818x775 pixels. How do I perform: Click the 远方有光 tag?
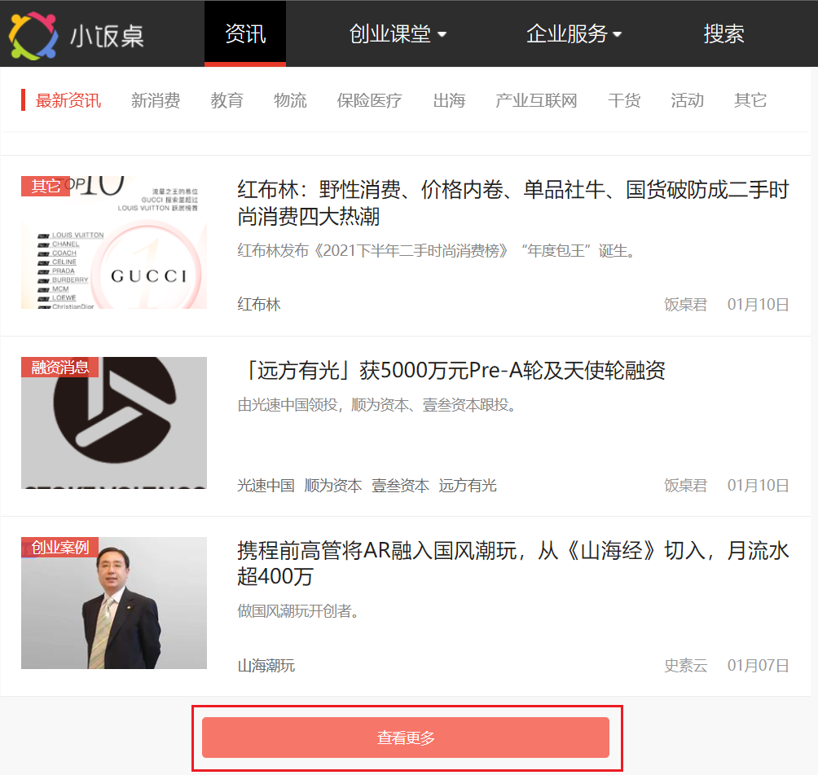(468, 486)
